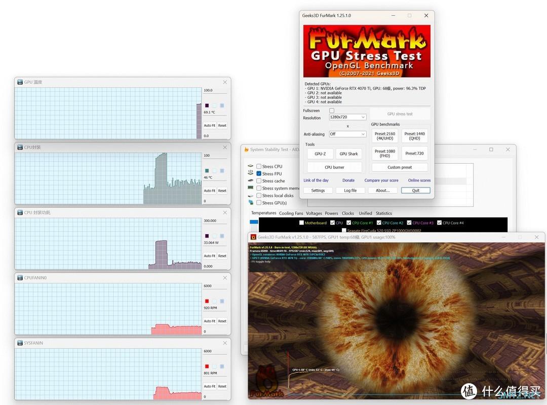Open the Compare your score link
The height and width of the screenshot is (405, 547).
[381, 180]
